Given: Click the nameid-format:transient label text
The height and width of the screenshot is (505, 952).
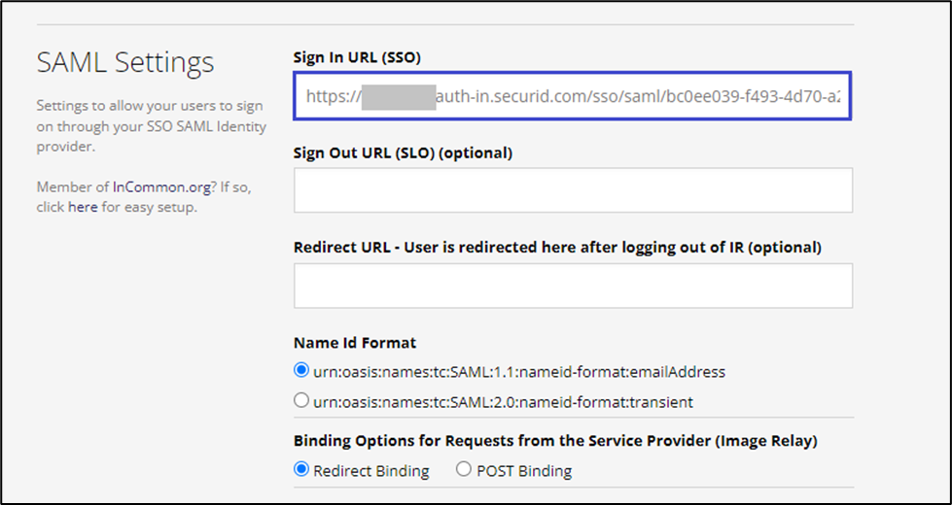Looking at the screenshot, I should (x=504, y=401).
